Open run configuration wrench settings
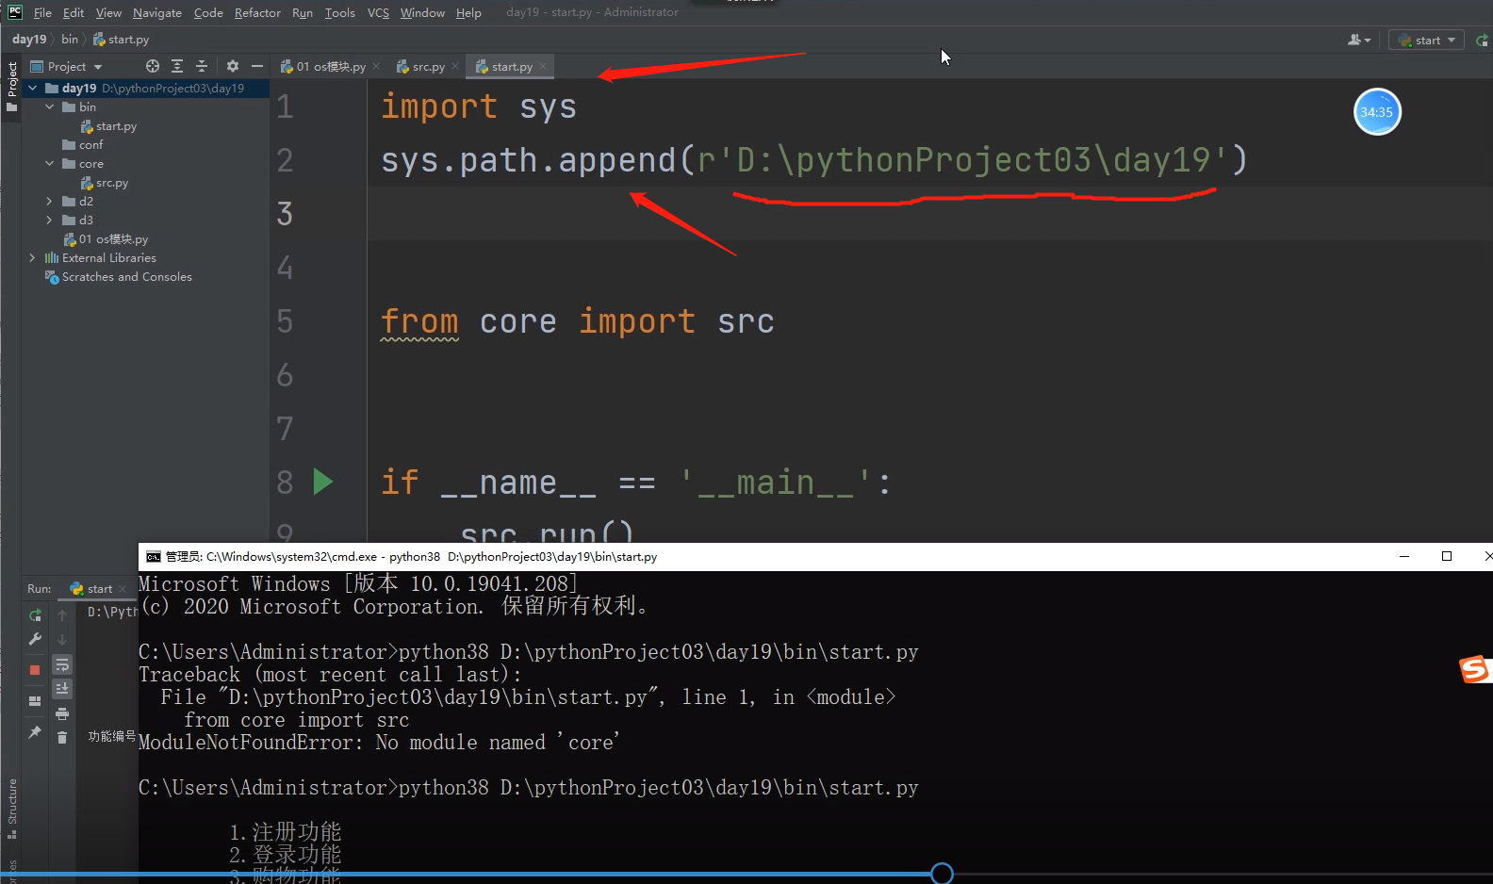Viewport: 1493px width, 884px height. pos(35,639)
